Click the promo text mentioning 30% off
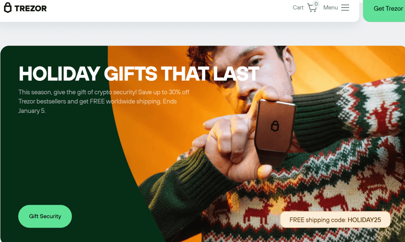 pyautogui.click(x=104, y=92)
